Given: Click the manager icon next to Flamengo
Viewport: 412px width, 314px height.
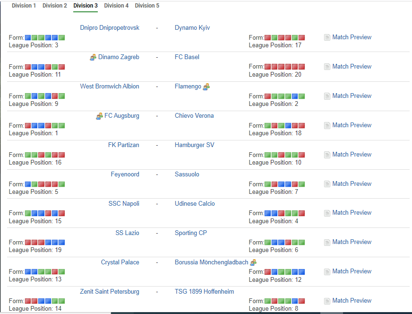Looking at the screenshot, I should tap(206, 87).
